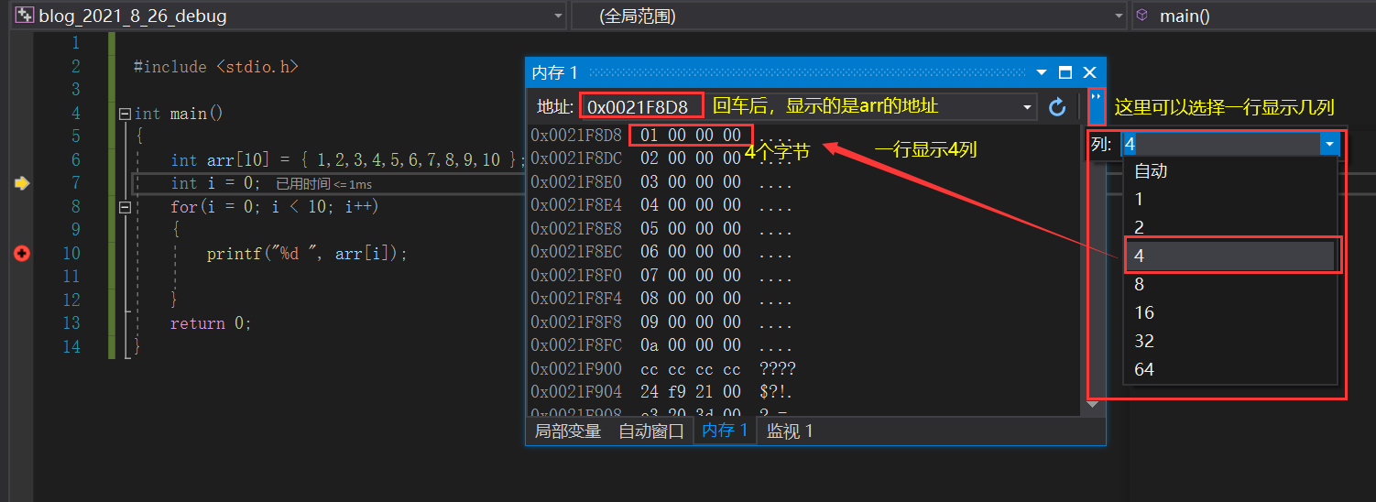Click memory row address 0x0021F8F4

[x=576, y=300]
